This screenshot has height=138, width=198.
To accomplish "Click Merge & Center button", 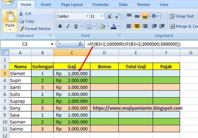I will 183,26.
